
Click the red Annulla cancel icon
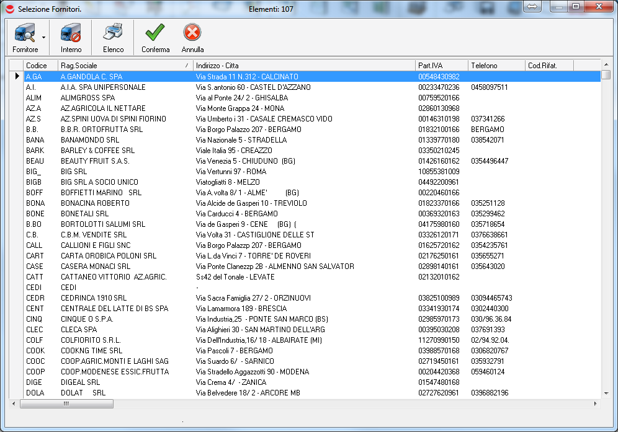[x=192, y=33]
